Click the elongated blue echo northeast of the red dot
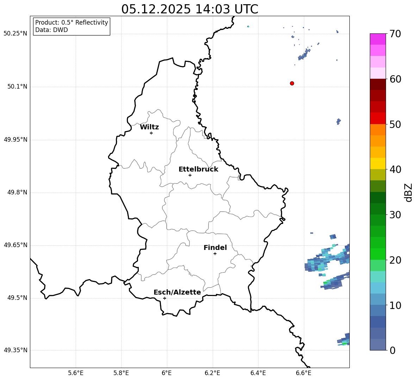Viewport: 417px width, 380px height. pyautogui.click(x=304, y=54)
